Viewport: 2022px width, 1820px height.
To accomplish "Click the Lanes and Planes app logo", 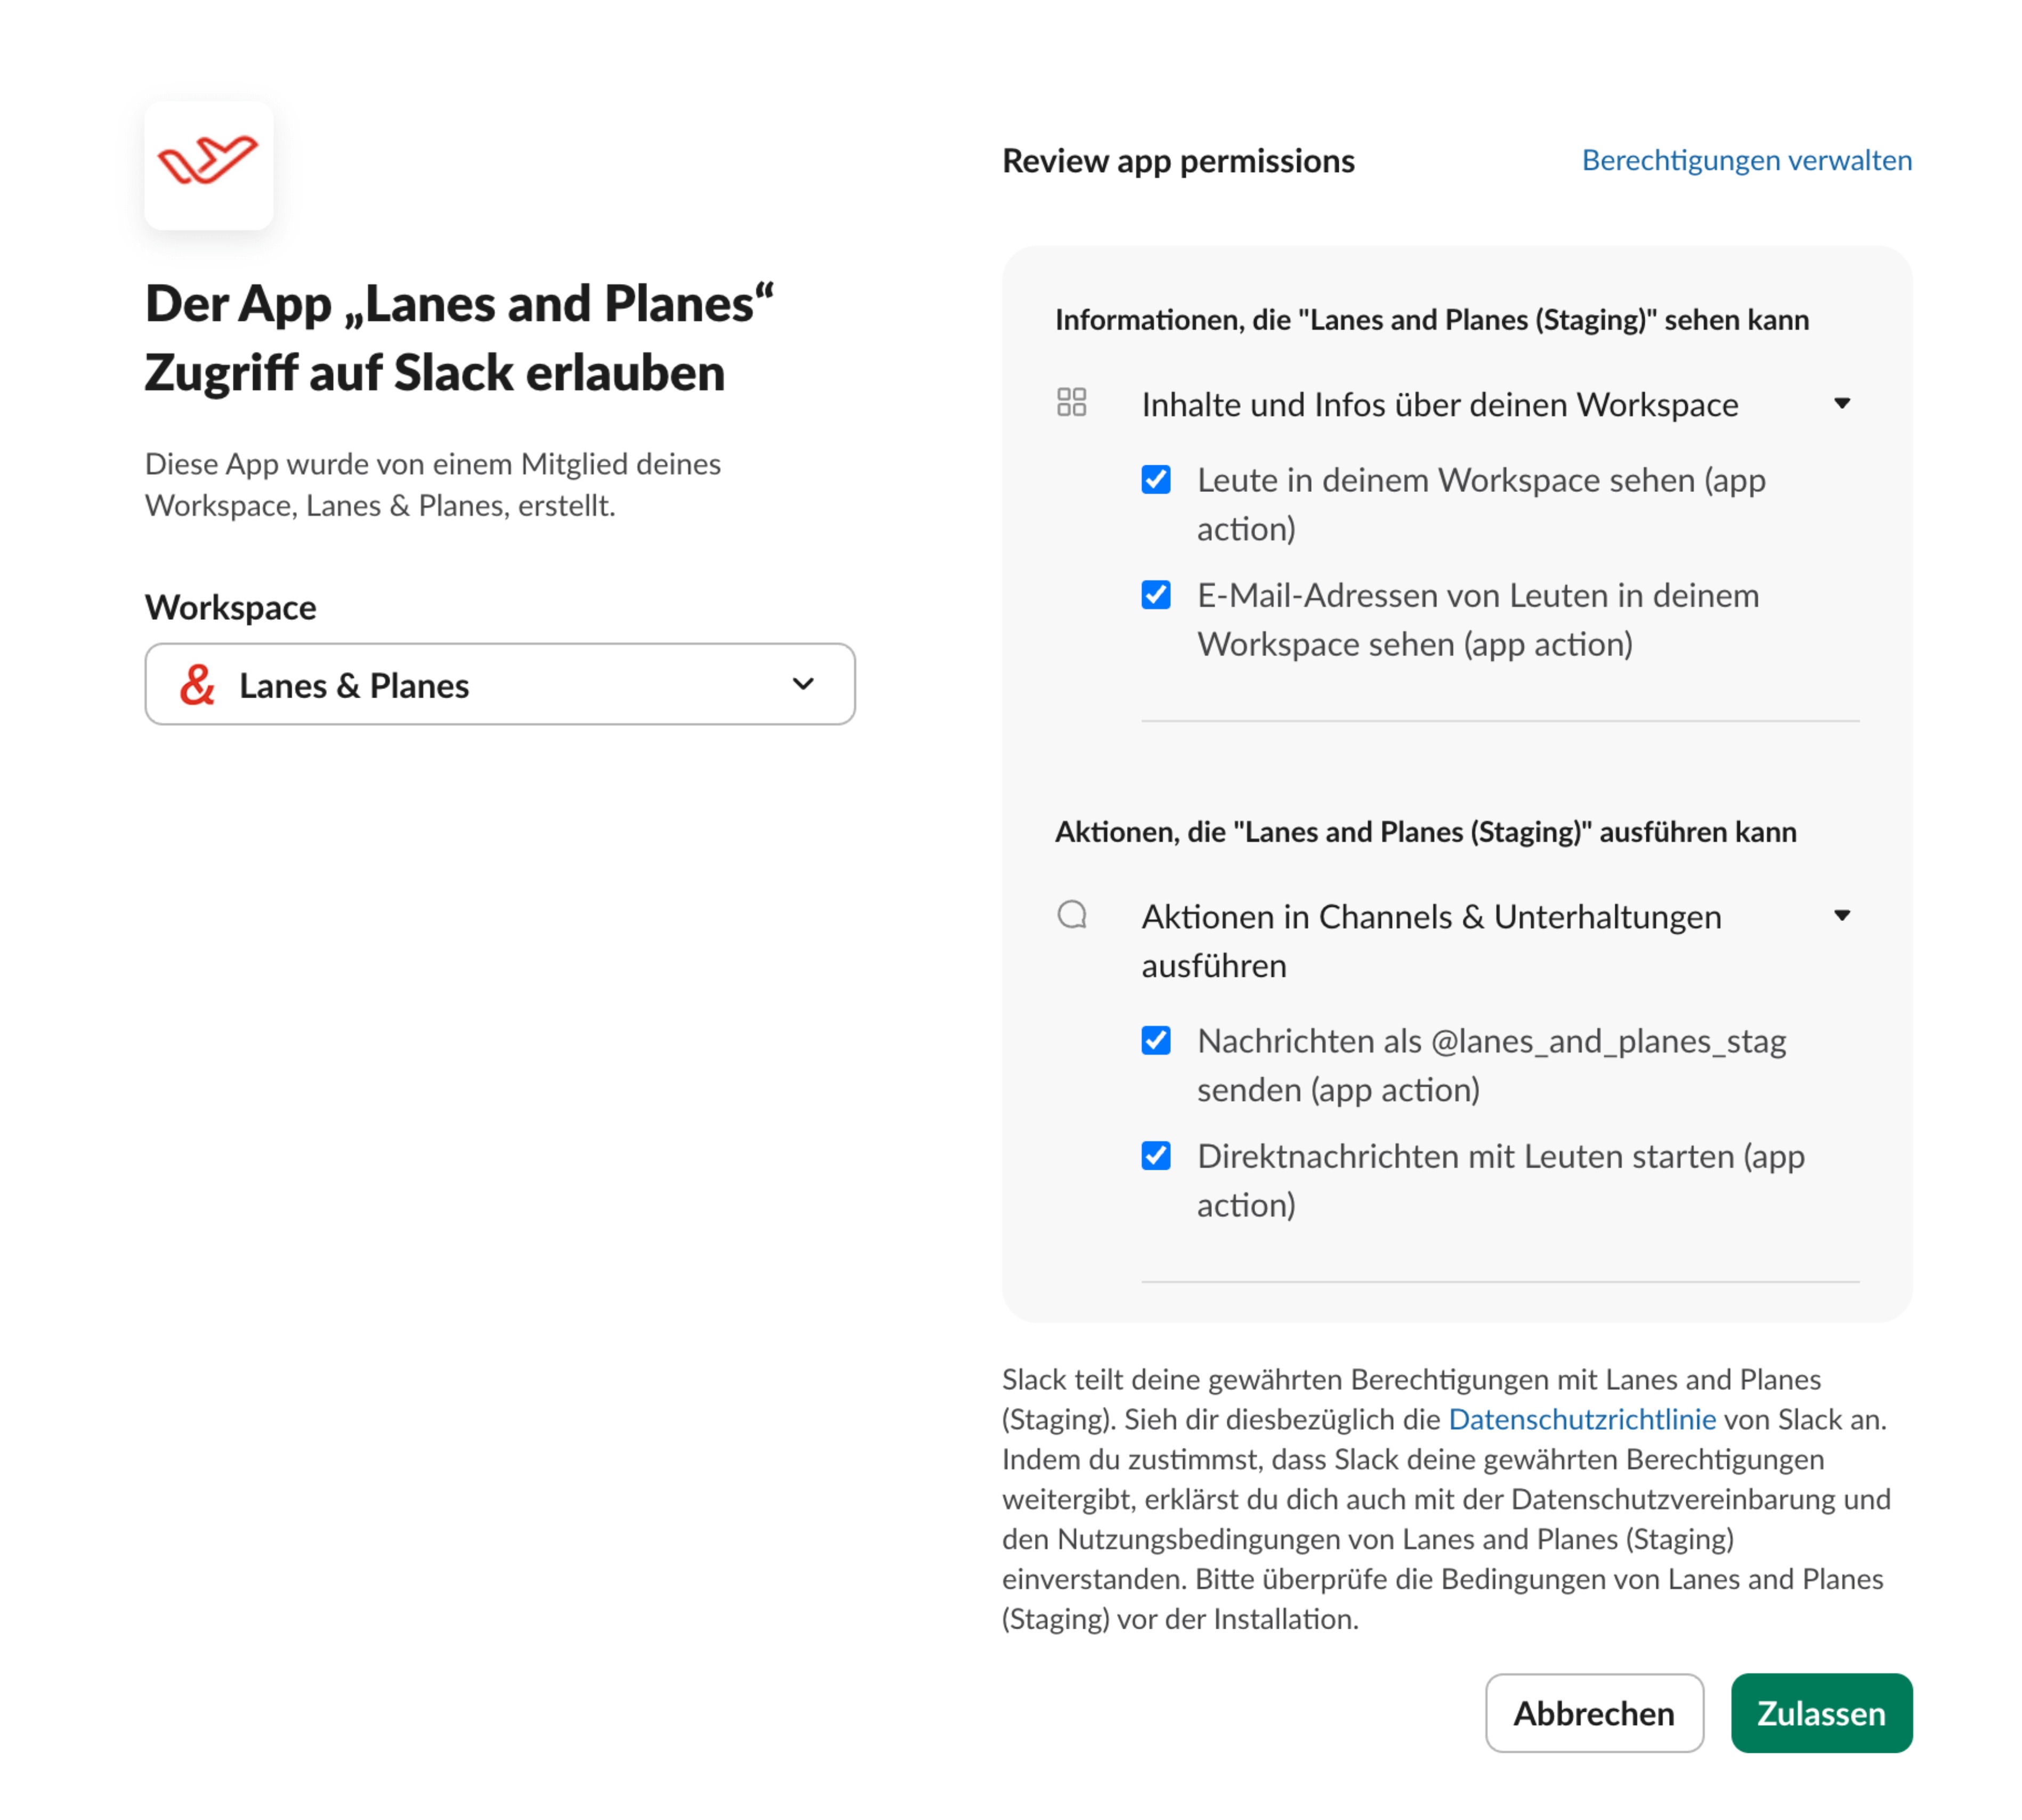I will pyautogui.click(x=208, y=165).
